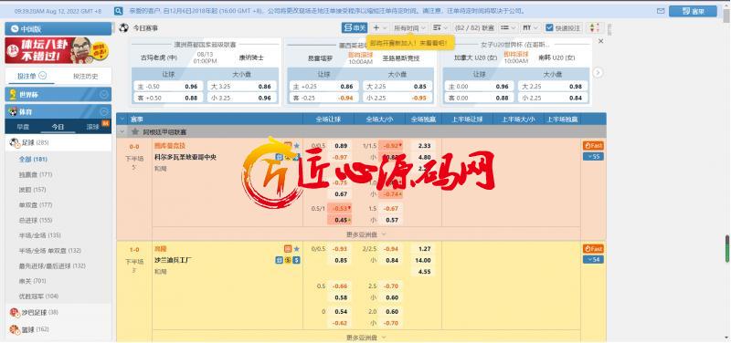The height and width of the screenshot is (343, 731).
Task: Select 独赢盘 (171) market
Action: pos(36,174)
